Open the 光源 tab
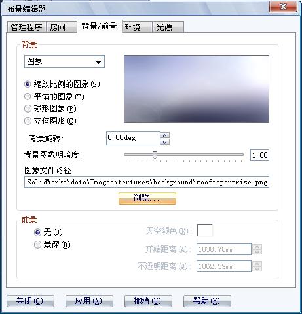Viewport: 302px width, 314px height. (x=168, y=27)
